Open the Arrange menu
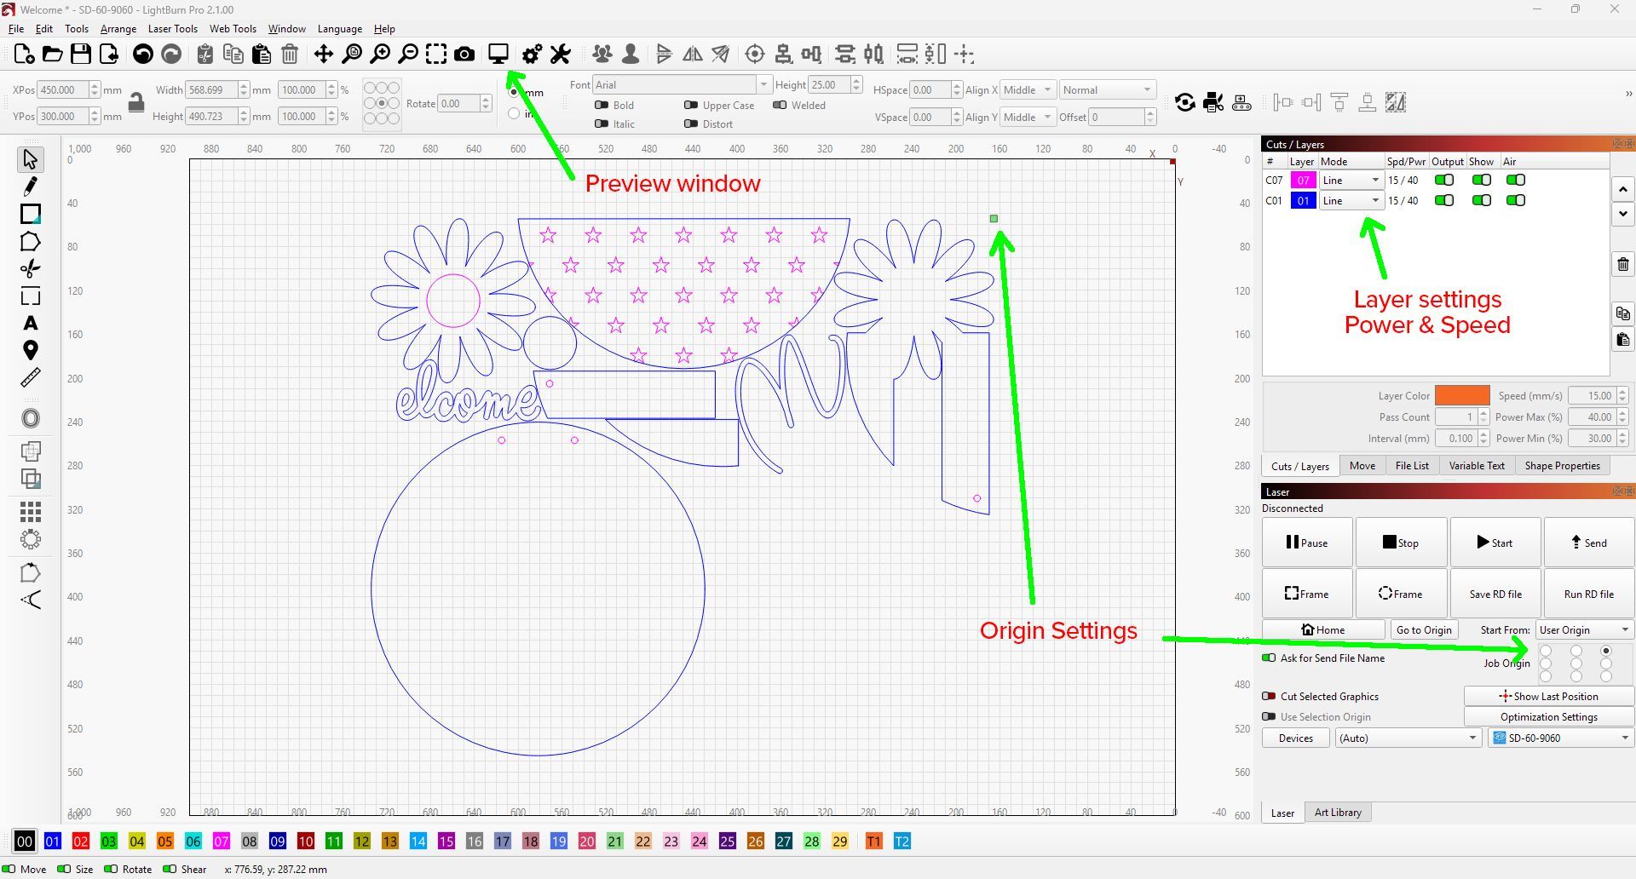The image size is (1636, 879). (118, 28)
